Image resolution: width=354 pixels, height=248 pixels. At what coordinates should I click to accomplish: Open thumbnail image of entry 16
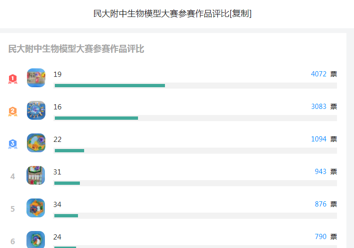(36, 110)
